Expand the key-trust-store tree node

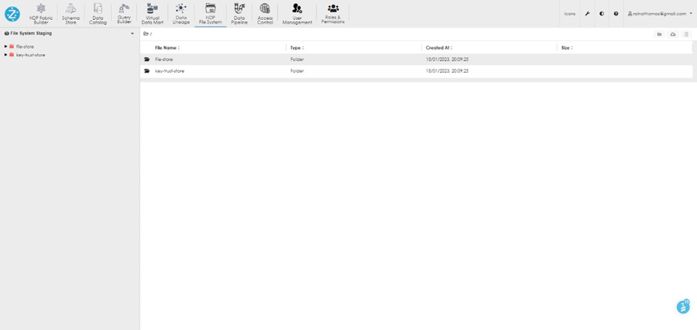coord(6,55)
